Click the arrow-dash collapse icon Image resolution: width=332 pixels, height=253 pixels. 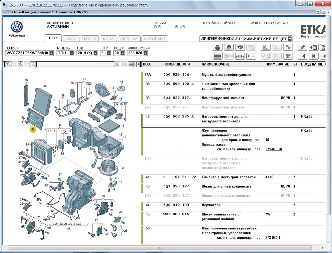click(x=251, y=56)
